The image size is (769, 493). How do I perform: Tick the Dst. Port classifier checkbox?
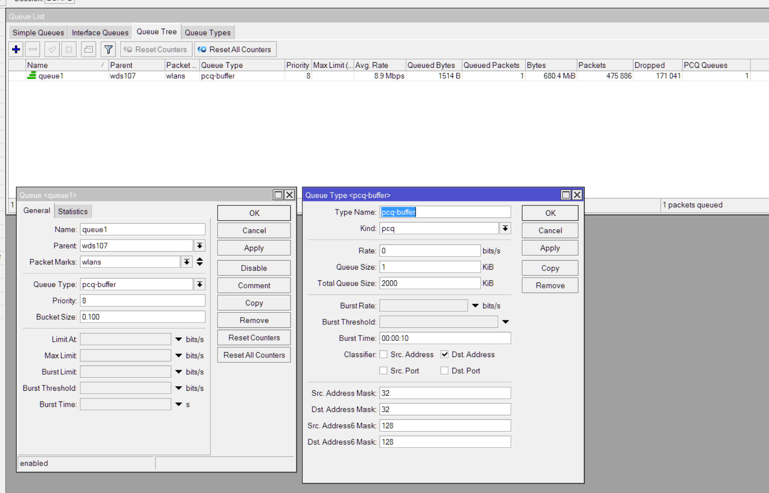(x=444, y=371)
